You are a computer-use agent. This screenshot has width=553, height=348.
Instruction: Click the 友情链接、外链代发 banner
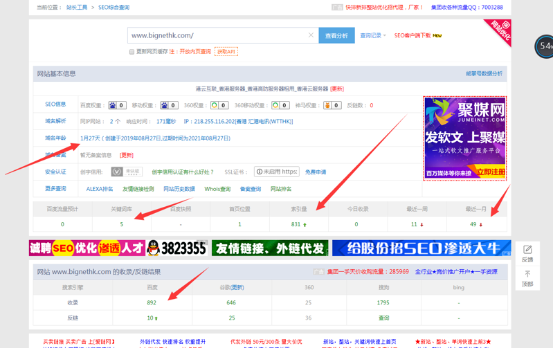pyautogui.click(x=270, y=248)
